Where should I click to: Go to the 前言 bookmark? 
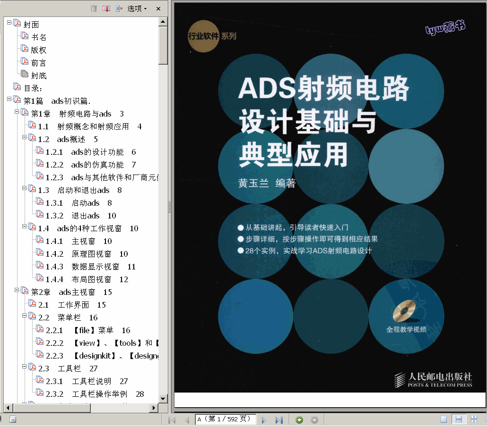point(38,62)
